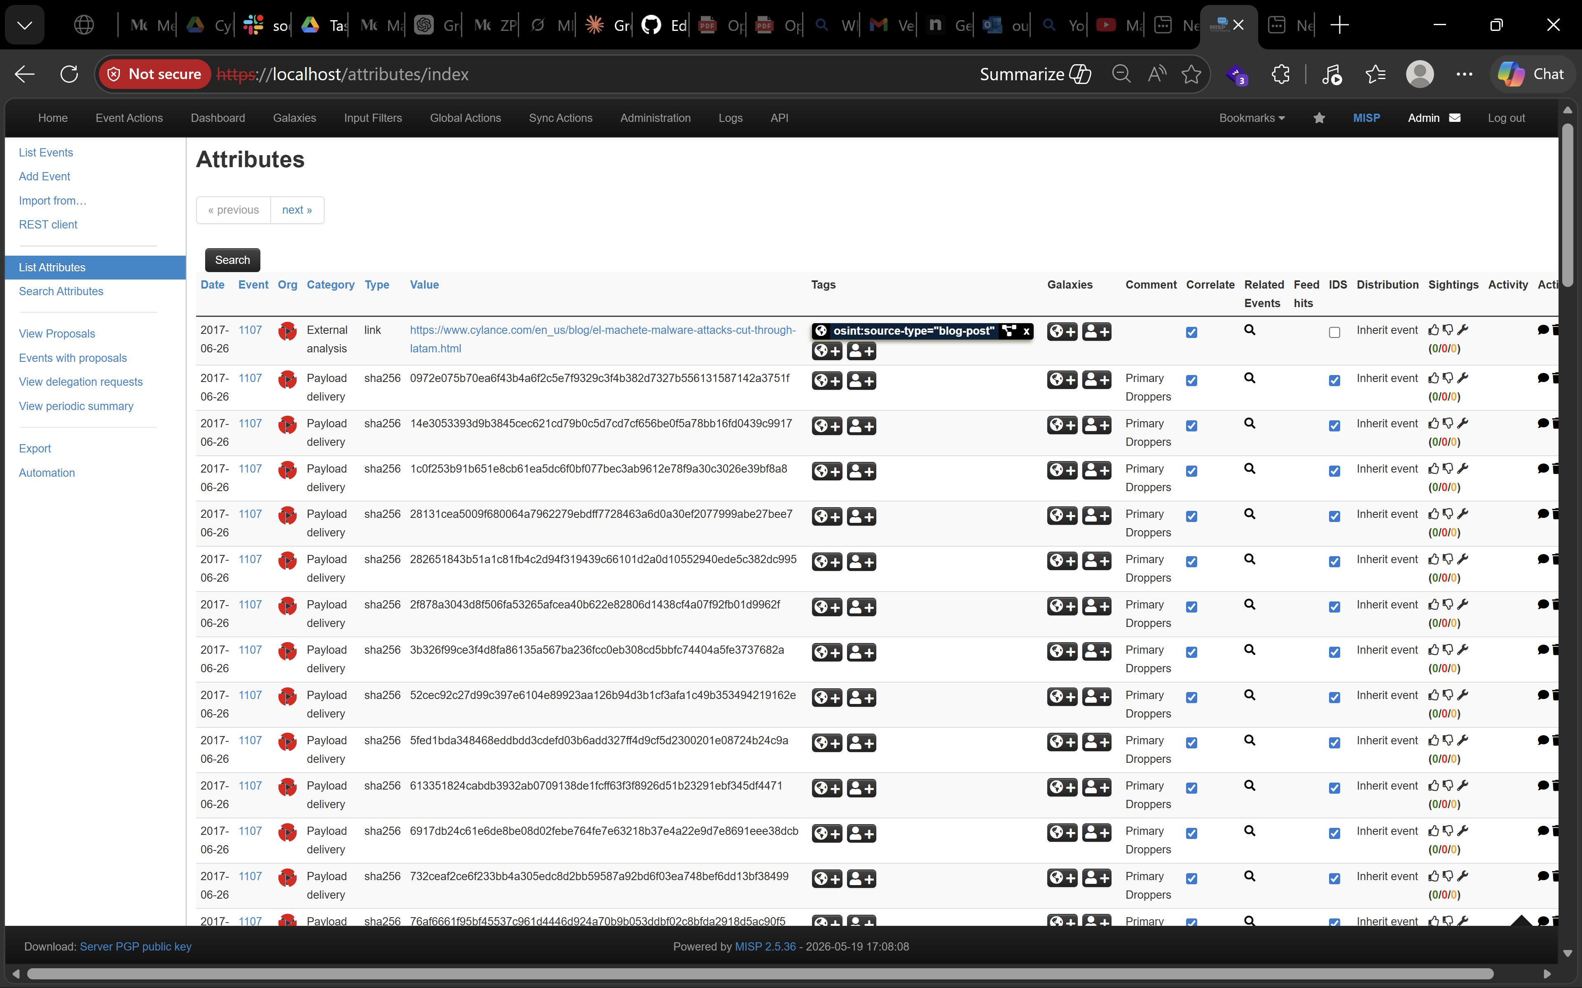This screenshot has height=988, width=1582.
Task: Open a new browser tab with the plus
Action: click(1339, 26)
